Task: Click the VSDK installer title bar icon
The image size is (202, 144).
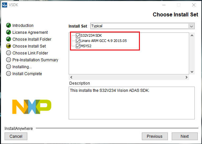Action: pyautogui.click(x=5, y=5)
